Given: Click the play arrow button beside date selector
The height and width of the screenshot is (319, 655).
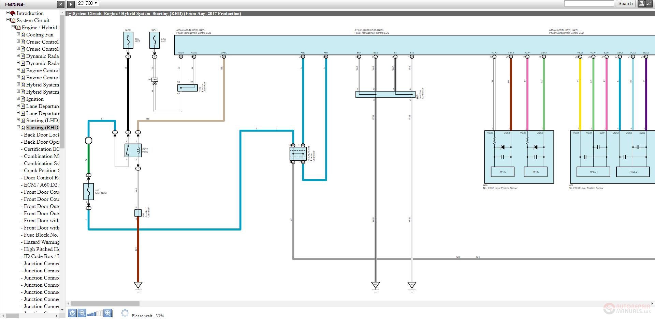Looking at the screenshot, I should pos(71,4).
